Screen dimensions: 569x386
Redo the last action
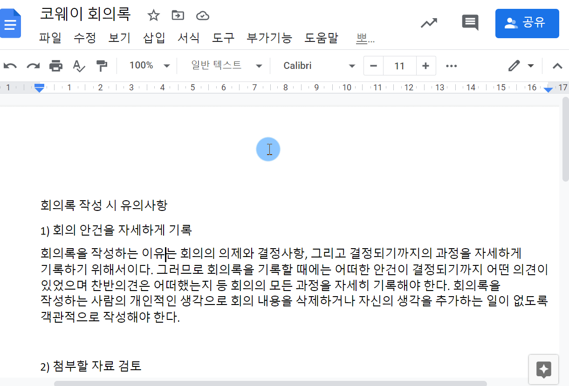[33, 66]
